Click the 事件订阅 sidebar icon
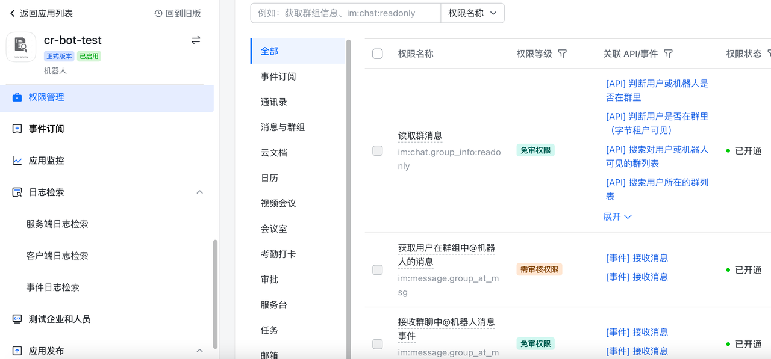This screenshot has width=771, height=359. pyautogui.click(x=17, y=129)
